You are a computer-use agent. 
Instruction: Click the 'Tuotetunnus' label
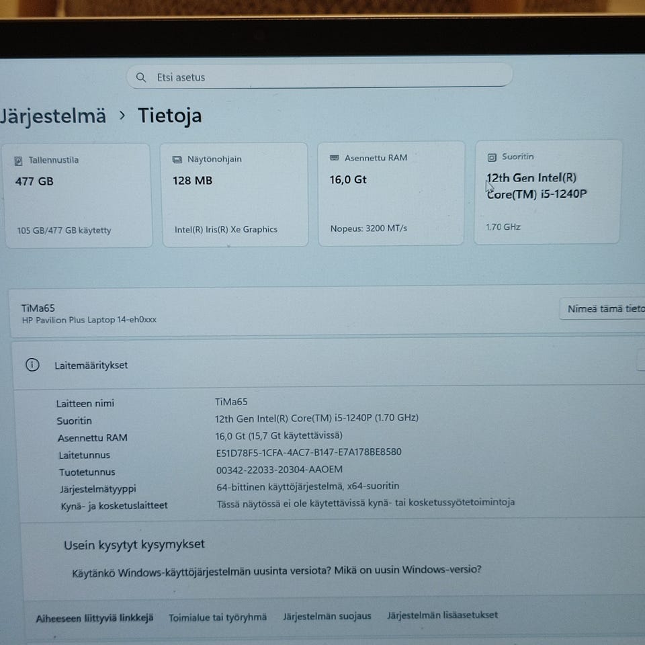87,472
